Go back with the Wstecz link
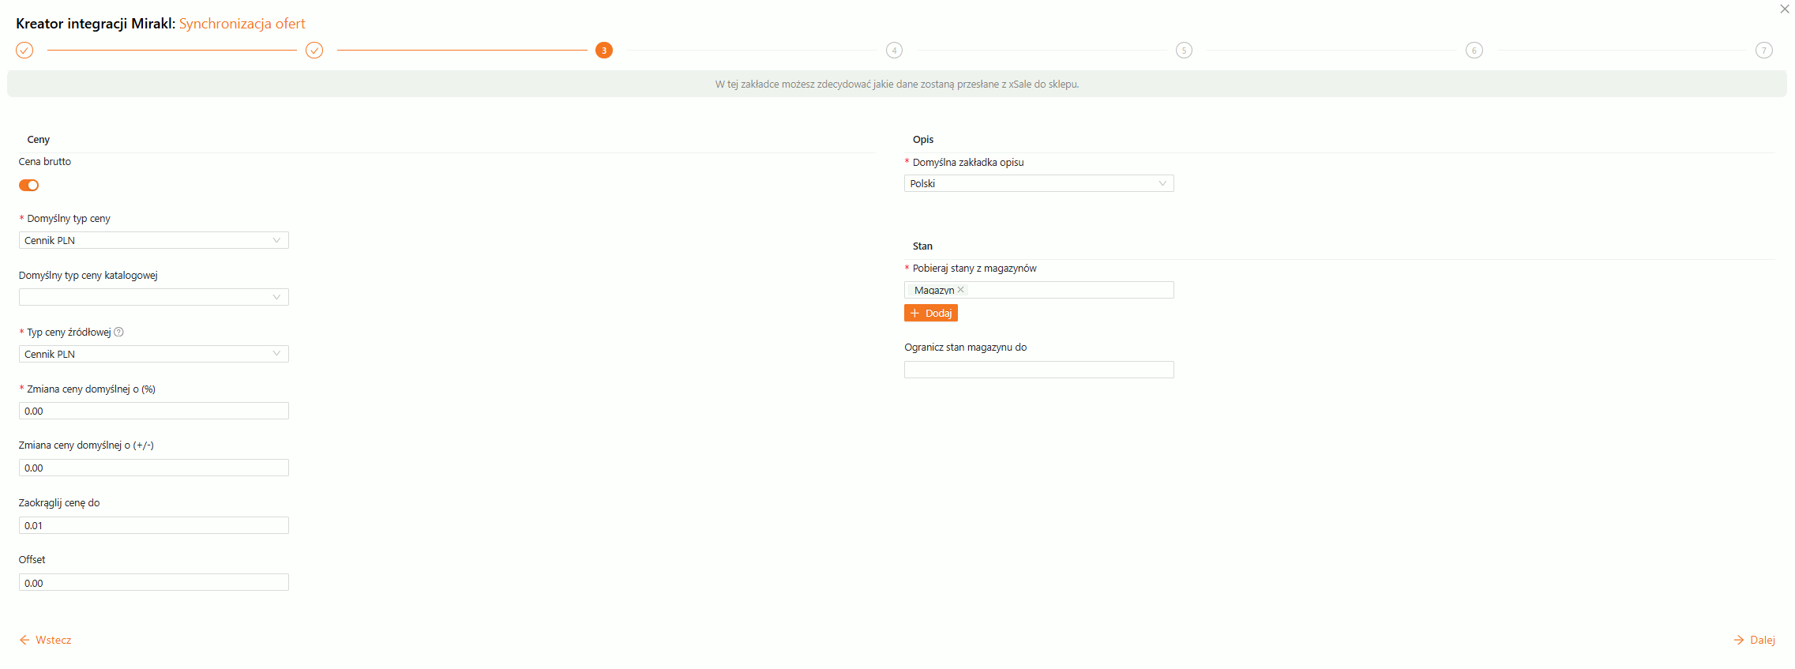The width and height of the screenshot is (1795, 669). (46, 640)
